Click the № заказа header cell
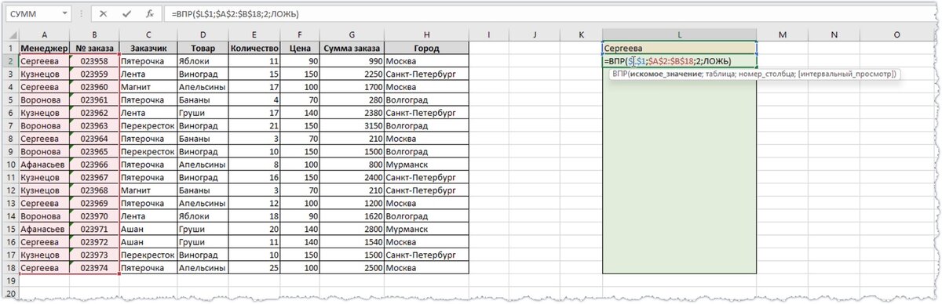 tap(94, 48)
